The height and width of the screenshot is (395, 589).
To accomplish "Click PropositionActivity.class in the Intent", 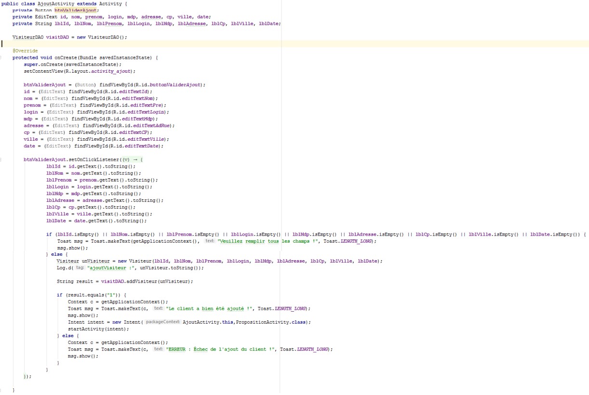I will [x=272, y=322].
